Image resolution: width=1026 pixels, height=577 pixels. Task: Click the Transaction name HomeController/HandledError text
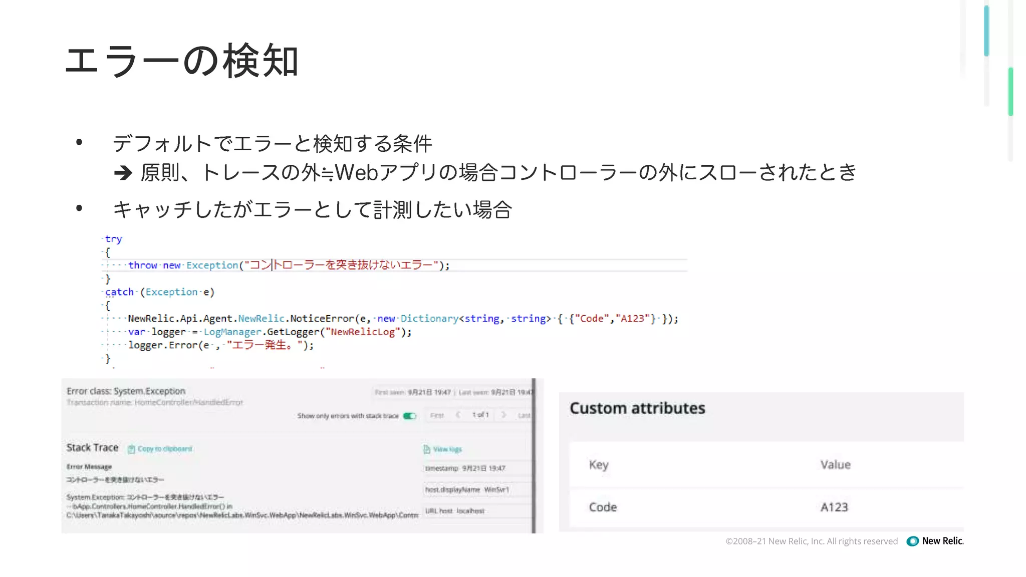click(x=155, y=402)
